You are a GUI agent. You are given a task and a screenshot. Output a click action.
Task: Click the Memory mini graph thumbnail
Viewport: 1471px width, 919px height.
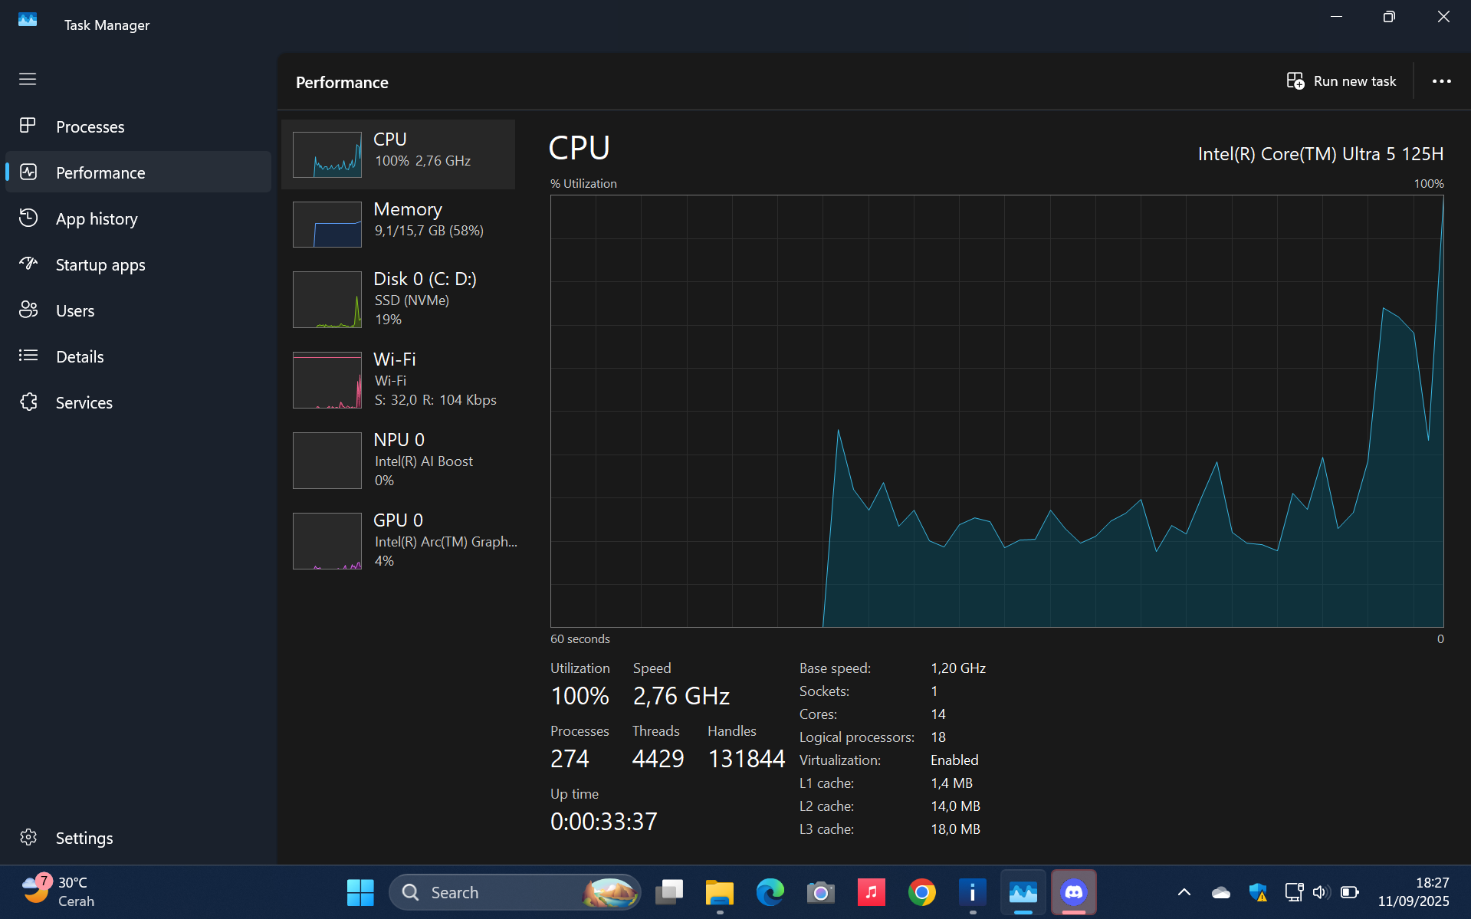click(327, 224)
